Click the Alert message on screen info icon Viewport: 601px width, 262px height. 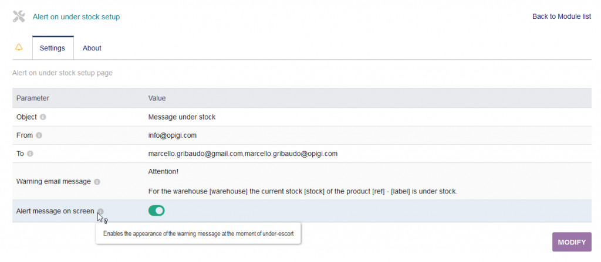tap(100, 211)
